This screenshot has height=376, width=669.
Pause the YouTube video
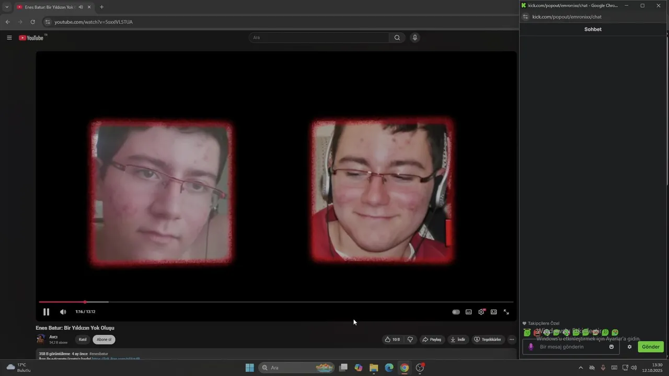point(46,312)
